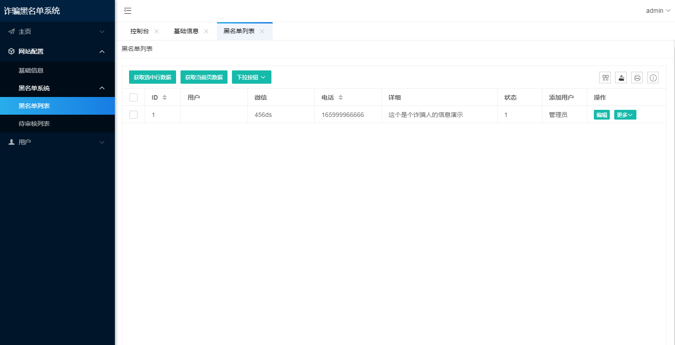675x345 pixels.
Task: Switch to the 控制台 tab
Action: (x=140, y=31)
